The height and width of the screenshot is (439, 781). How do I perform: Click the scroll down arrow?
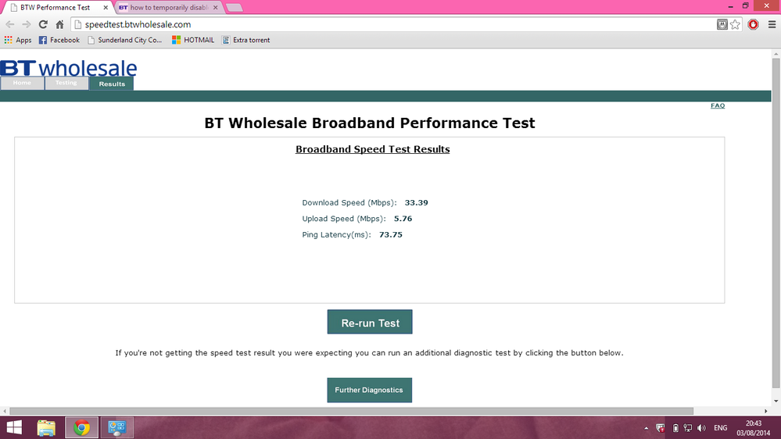[776, 402]
